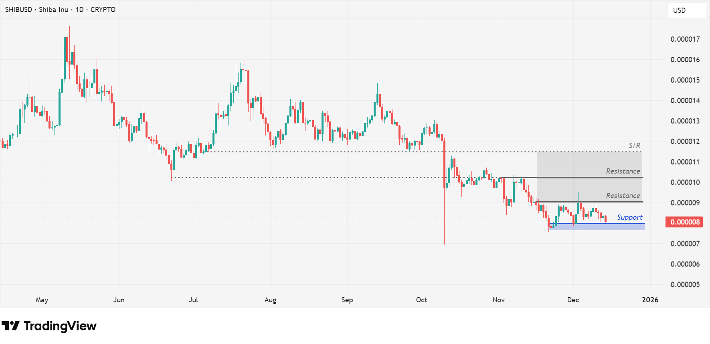Click the S/R annotation label
Image resolution: width=710 pixels, height=344 pixels.
point(634,146)
